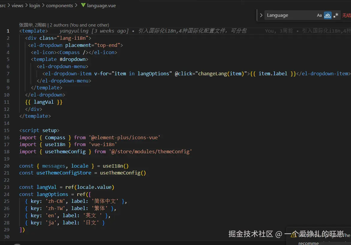Toggle Match Whole Word in find widget

pyautogui.click(x=328, y=15)
